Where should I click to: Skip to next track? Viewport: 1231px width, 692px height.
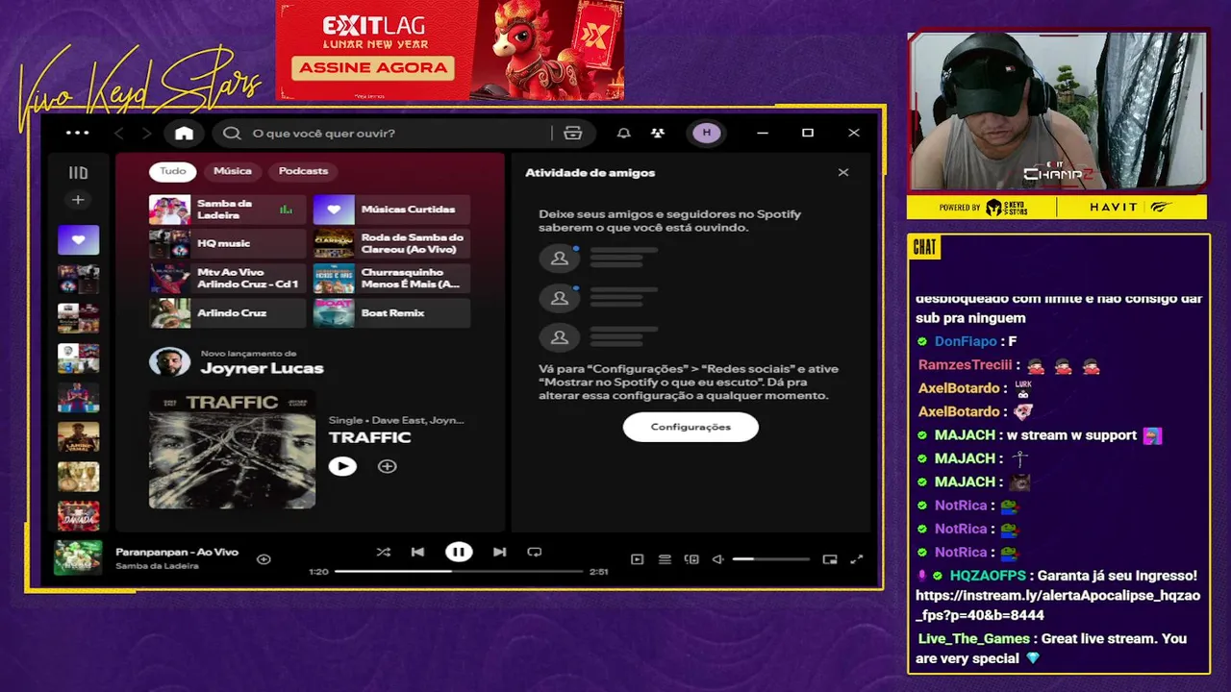click(x=499, y=552)
